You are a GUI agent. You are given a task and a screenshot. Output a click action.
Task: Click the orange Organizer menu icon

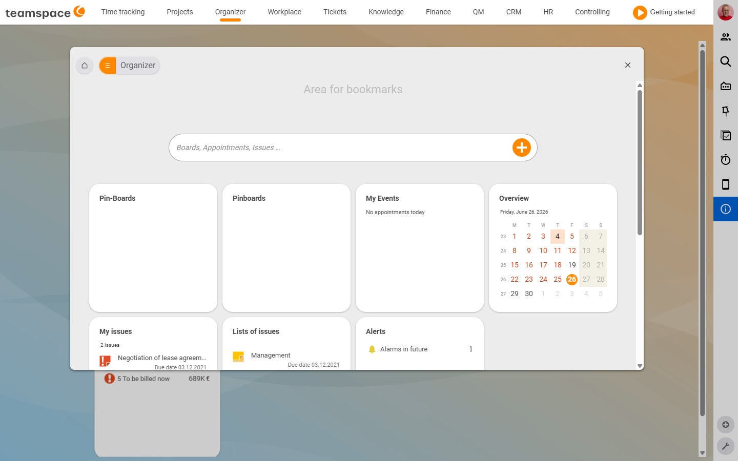[x=108, y=66]
